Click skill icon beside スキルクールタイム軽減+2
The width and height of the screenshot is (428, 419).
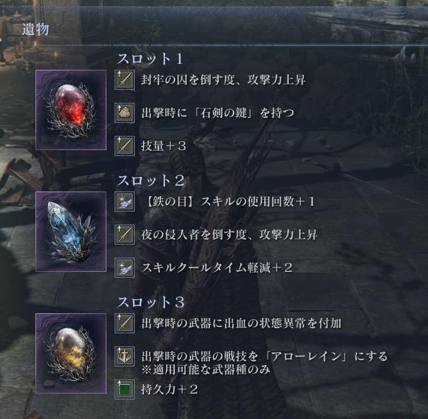click(x=125, y=267)
